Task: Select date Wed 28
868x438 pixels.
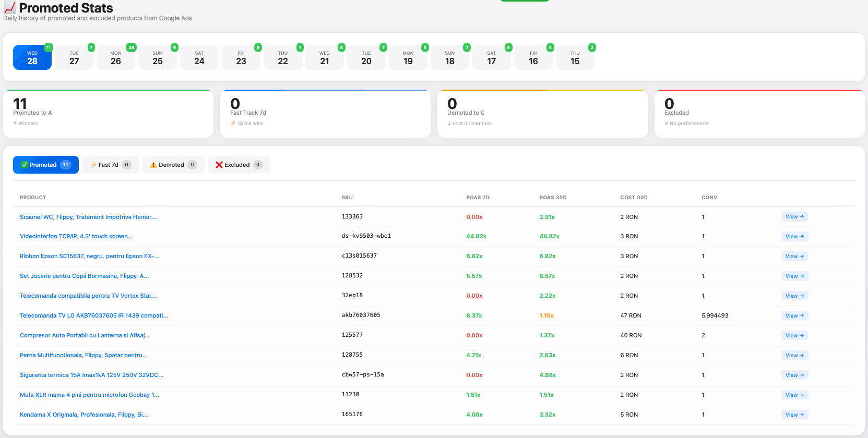Action: point(32,57)
